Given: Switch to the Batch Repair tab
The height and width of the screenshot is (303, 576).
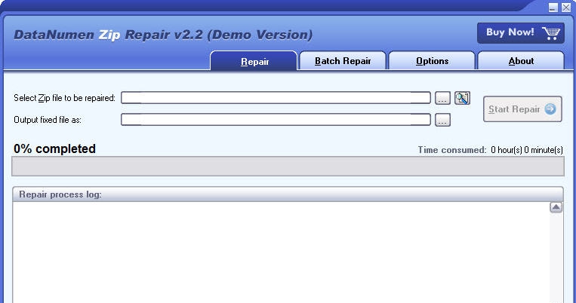Looking at the screenshot, I should pos(343,61).
